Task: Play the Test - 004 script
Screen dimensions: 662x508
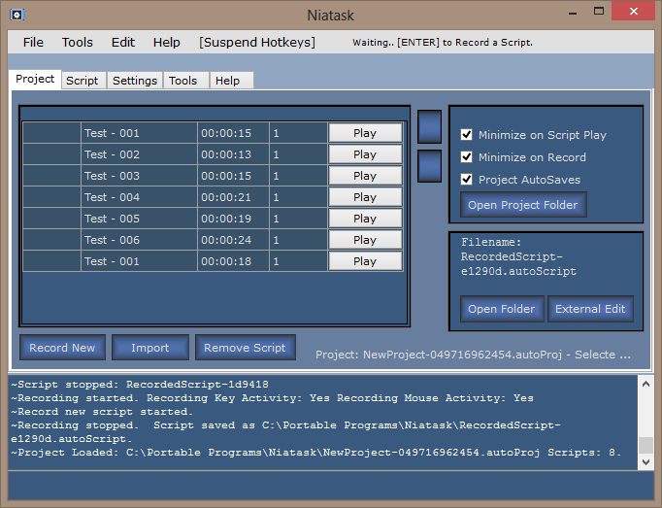Action: [365, 197]
